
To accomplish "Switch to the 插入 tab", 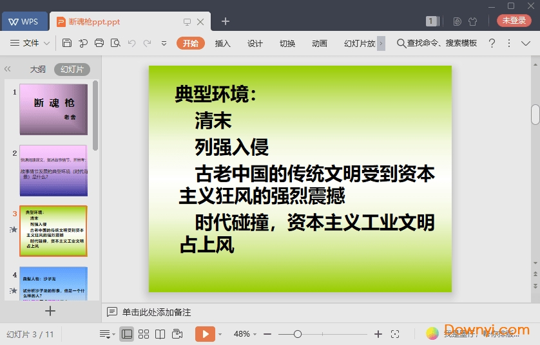I will [x=222, y=43].
